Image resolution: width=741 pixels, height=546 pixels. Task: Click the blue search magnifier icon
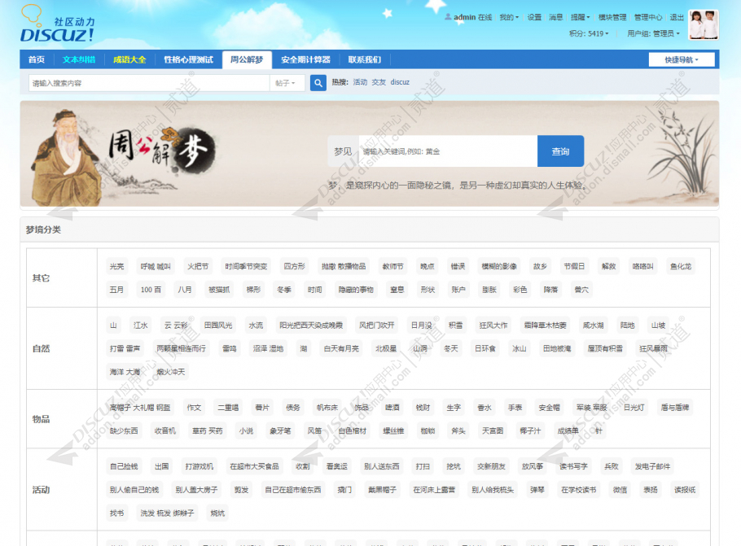(x=318, y=83)
